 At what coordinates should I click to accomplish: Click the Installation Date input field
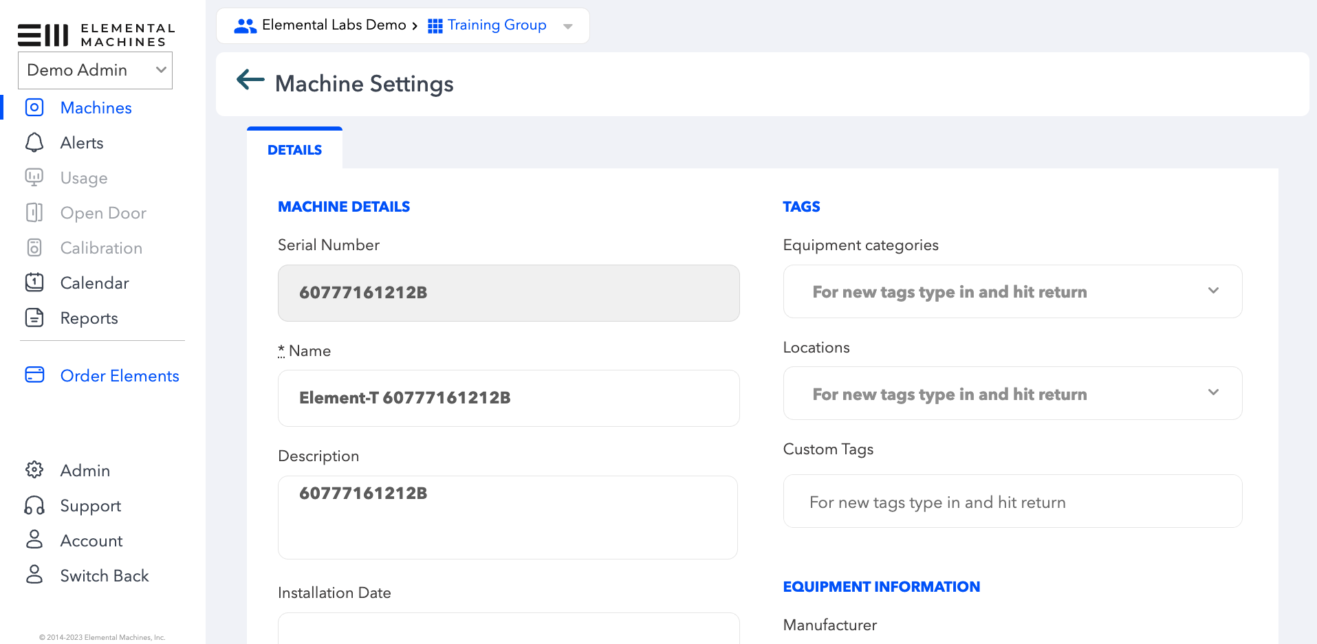(x=508, y=628)
